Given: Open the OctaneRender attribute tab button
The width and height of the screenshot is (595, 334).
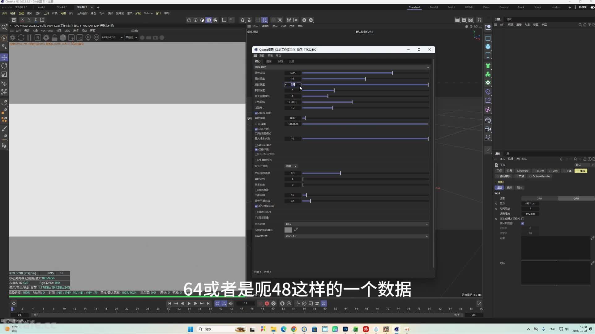Looking at the screenshot, I should coord(539,176).
